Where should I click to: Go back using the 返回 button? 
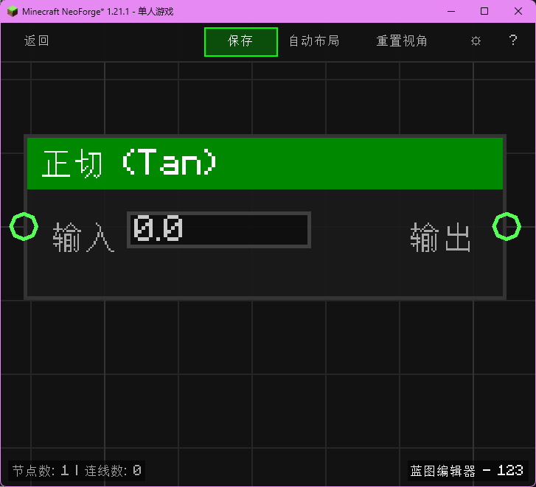37,41
